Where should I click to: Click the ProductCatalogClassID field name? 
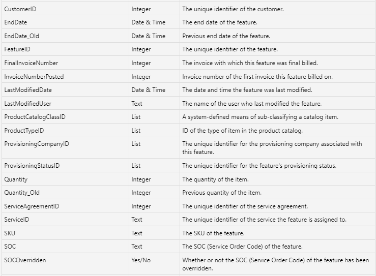[35, 117]
